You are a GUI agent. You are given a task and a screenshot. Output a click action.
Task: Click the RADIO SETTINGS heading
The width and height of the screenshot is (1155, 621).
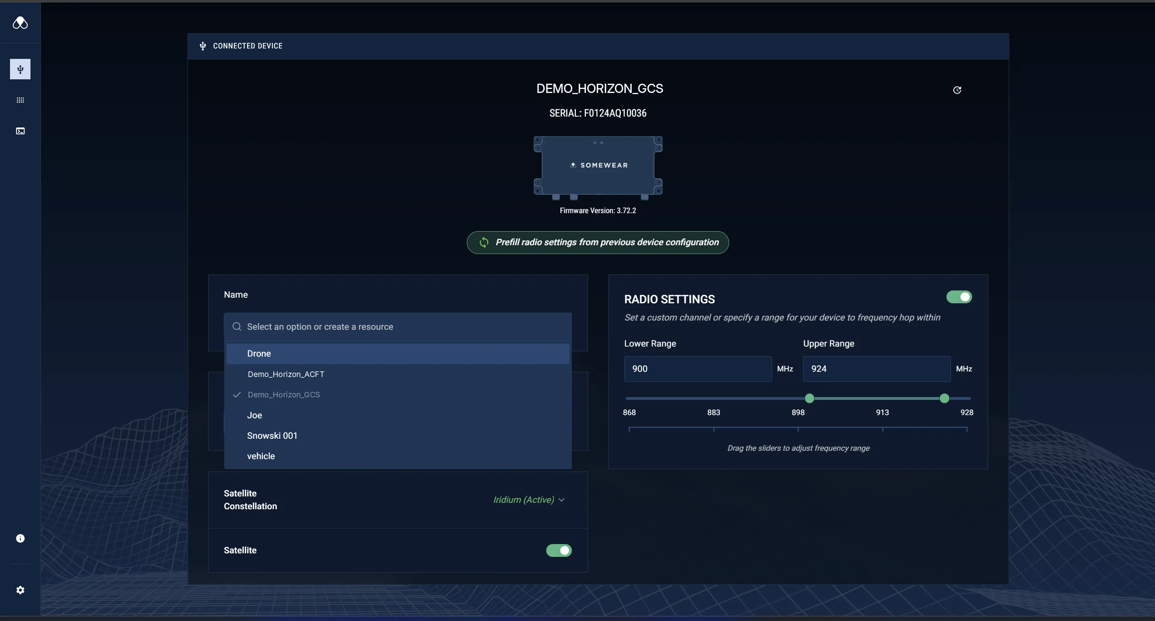tap(669, 299)
